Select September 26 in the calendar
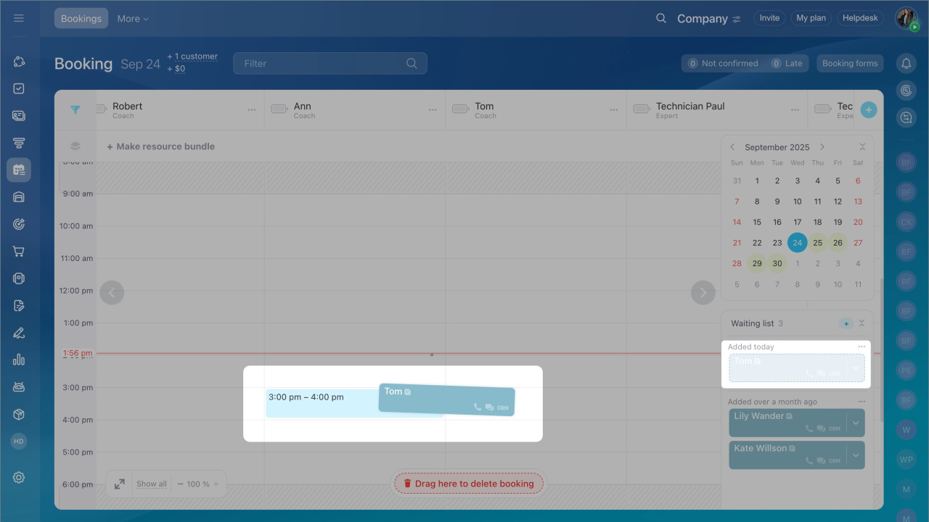Image resolution: width=929 pixels, height=522 pixels. [838, 243]
